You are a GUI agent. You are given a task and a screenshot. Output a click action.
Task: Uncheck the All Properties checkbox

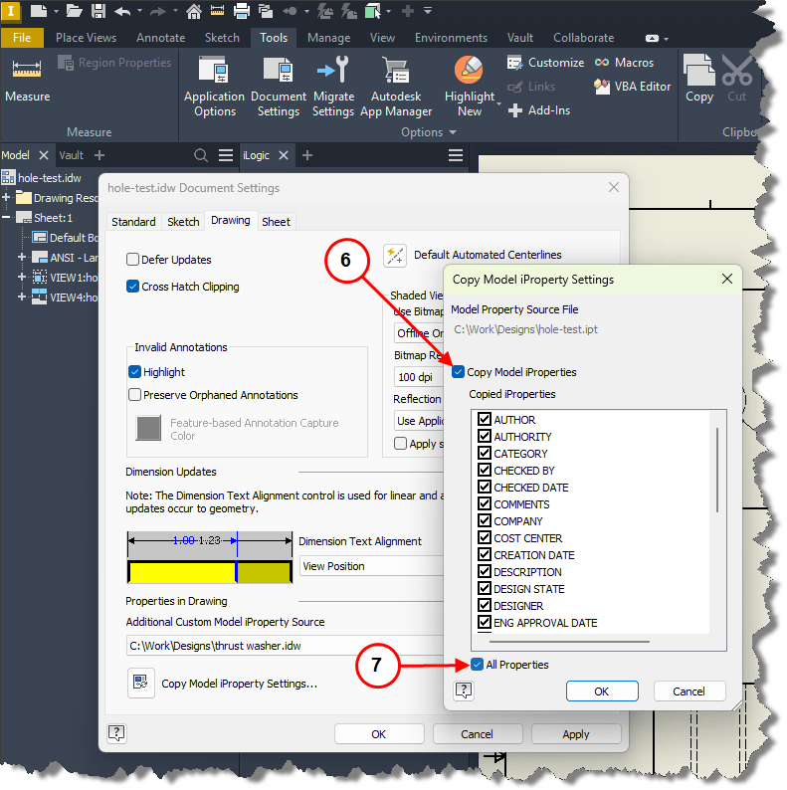478,664
